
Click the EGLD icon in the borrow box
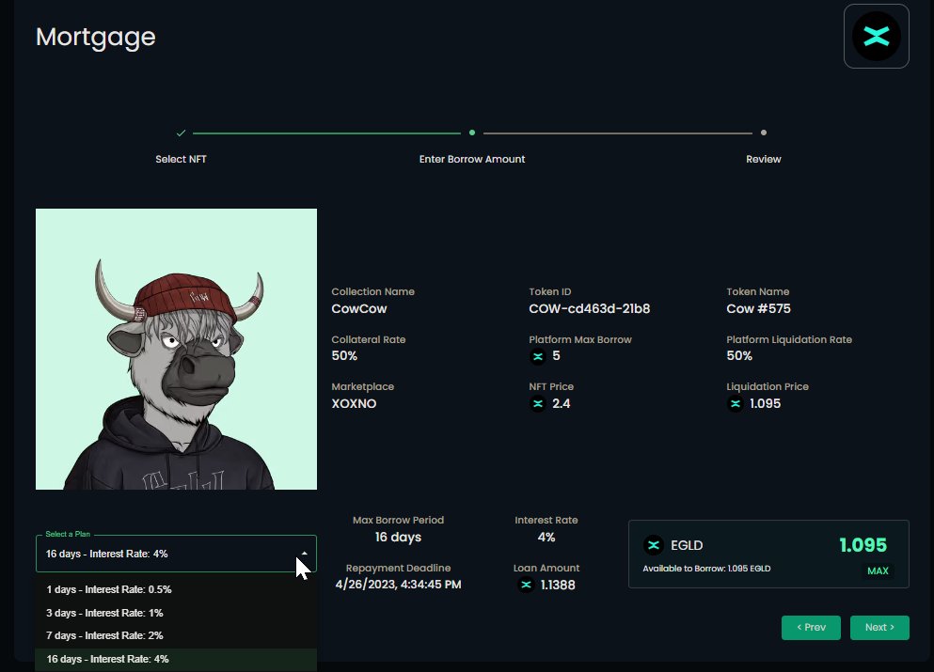tap(654, 545)
